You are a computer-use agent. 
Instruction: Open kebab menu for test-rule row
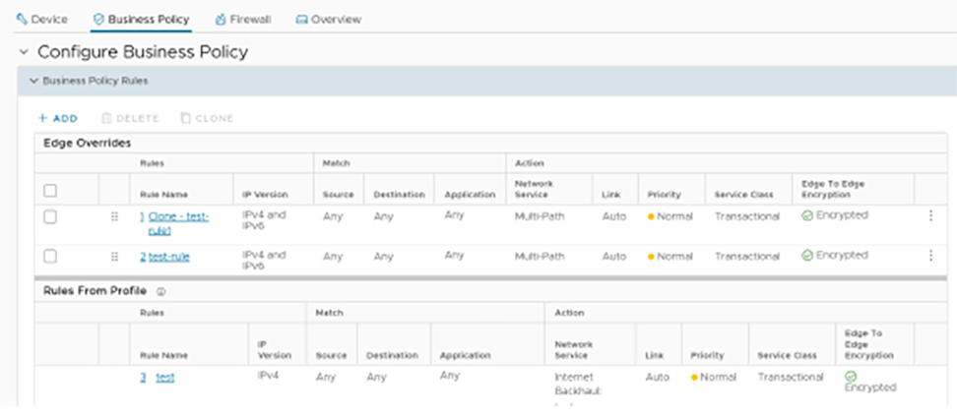click(x=930, y=256)
